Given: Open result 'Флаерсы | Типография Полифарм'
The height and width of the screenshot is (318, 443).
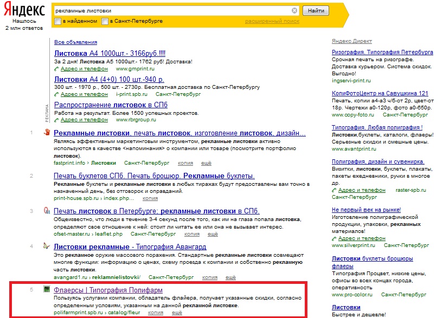Looking at the screenshot, I should click(108, 290).
